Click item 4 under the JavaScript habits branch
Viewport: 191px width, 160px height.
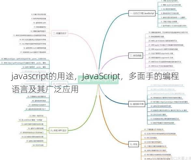pos(170,13)
